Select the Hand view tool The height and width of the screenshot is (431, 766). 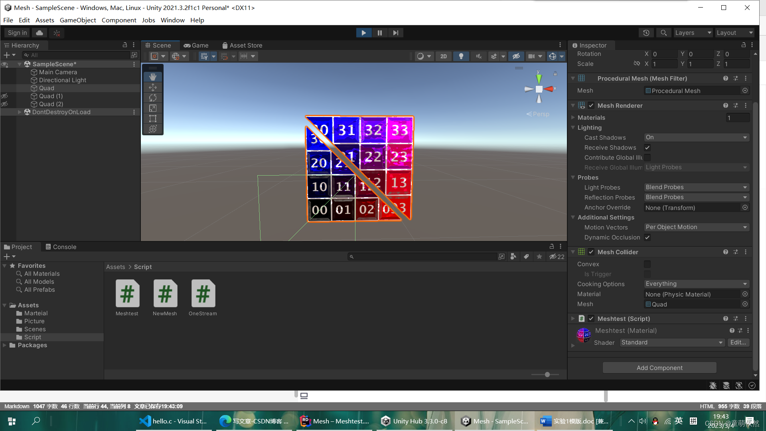(153, 77)
